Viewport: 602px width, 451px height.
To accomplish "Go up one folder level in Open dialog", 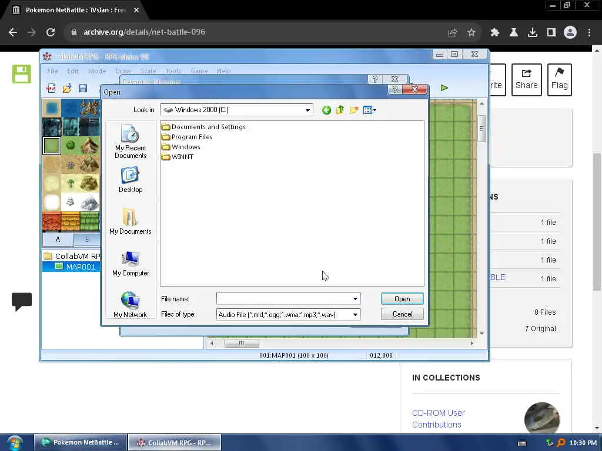I will [x=340, y=110].
